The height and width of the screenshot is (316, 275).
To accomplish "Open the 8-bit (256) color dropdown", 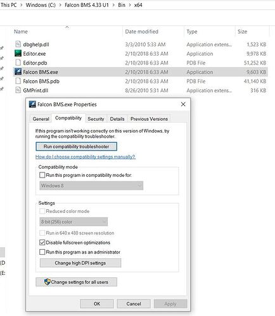I will click(74, 222).
